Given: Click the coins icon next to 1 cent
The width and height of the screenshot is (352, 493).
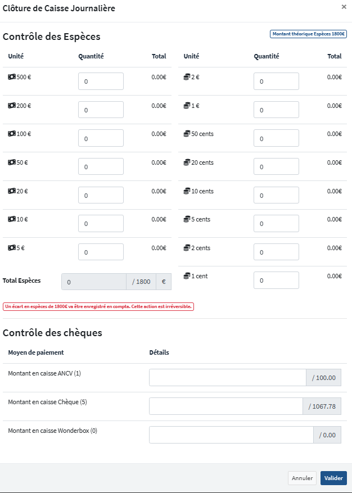Looking at the screenshot, I should tap(187, 276).
